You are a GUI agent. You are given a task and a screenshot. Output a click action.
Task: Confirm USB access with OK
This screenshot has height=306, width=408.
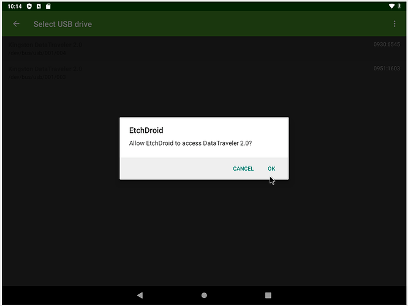click(x=271, y=168)
